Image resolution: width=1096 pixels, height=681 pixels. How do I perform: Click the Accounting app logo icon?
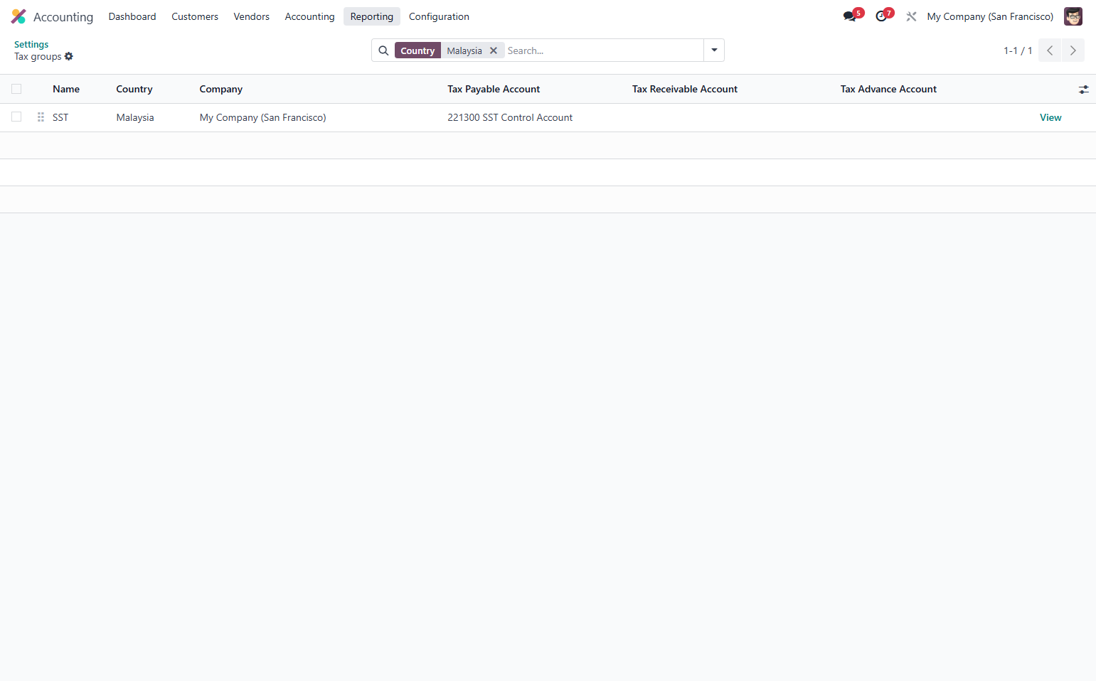click(18, 16)
